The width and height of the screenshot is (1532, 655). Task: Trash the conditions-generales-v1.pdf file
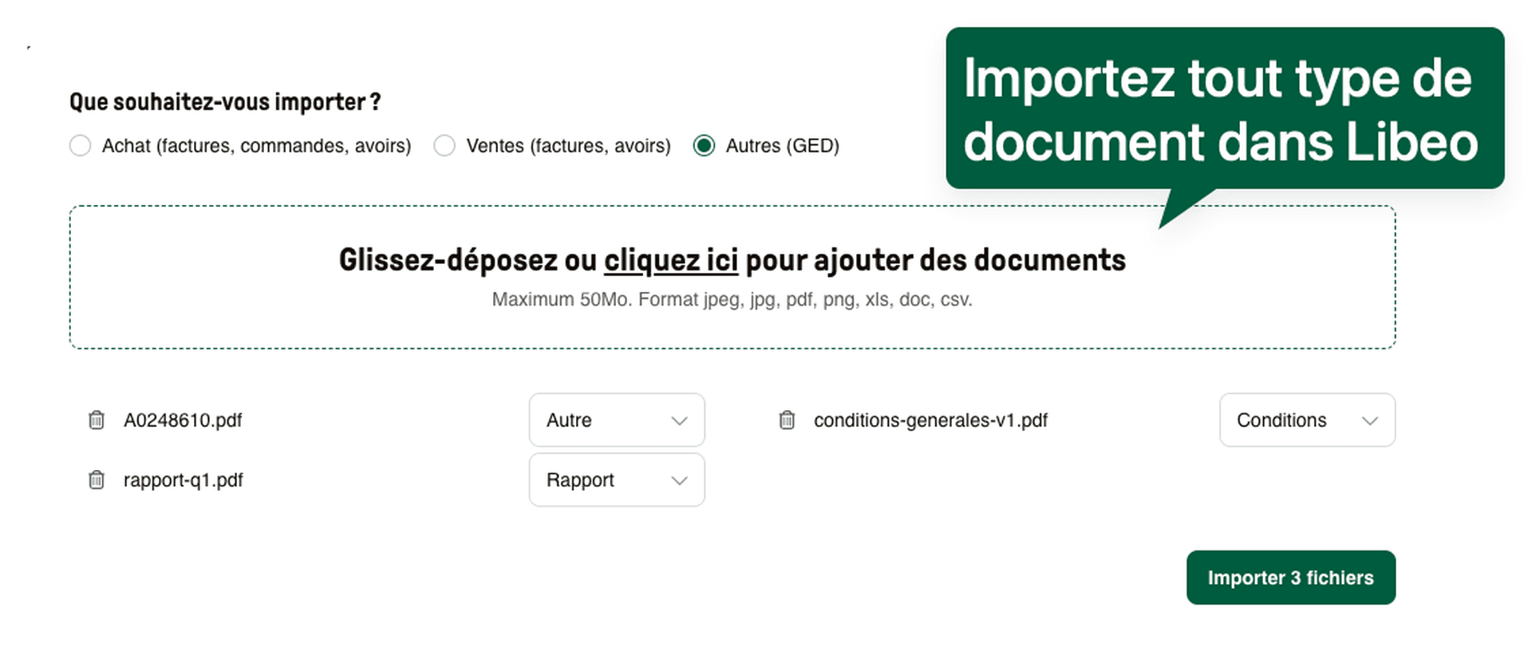[787, 420]
